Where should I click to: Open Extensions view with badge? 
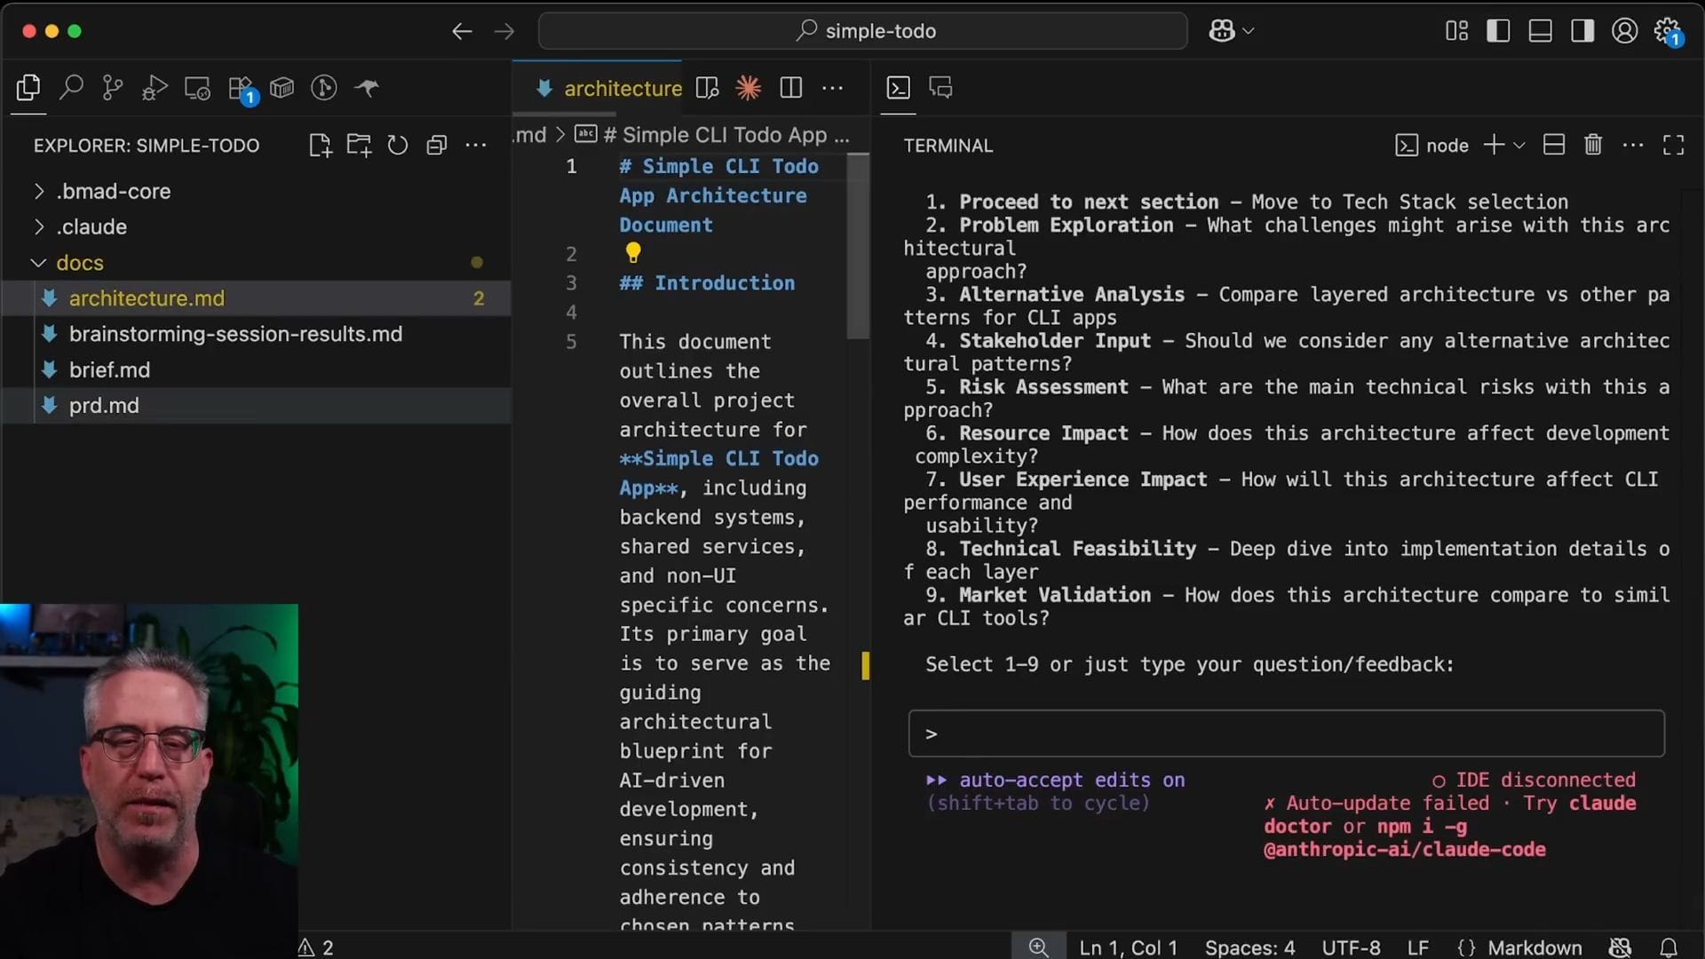pos(240,88)
